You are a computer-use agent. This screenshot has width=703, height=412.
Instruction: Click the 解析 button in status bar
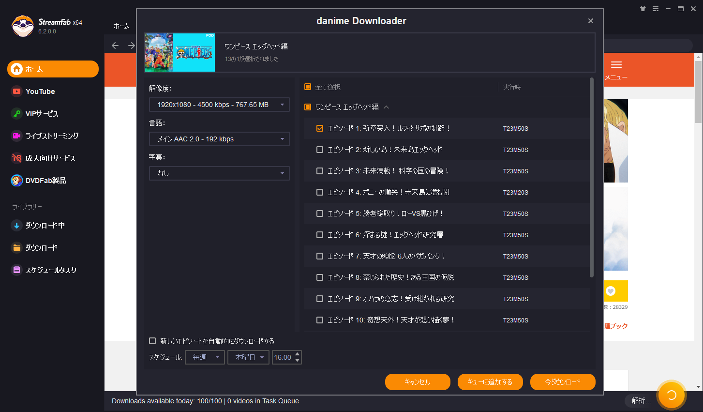tap(641, 400)
